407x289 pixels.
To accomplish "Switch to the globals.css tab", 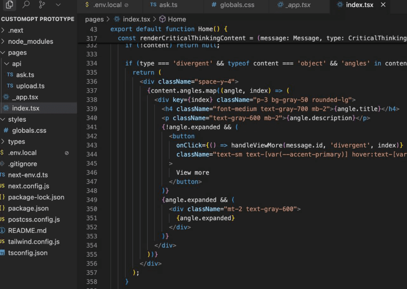I will coord(237,5).
